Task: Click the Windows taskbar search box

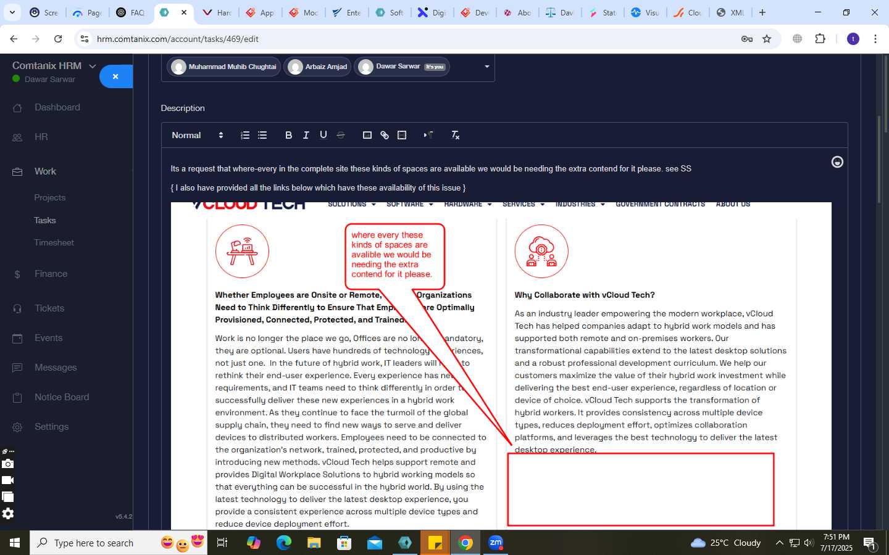Action: point(119,543)
